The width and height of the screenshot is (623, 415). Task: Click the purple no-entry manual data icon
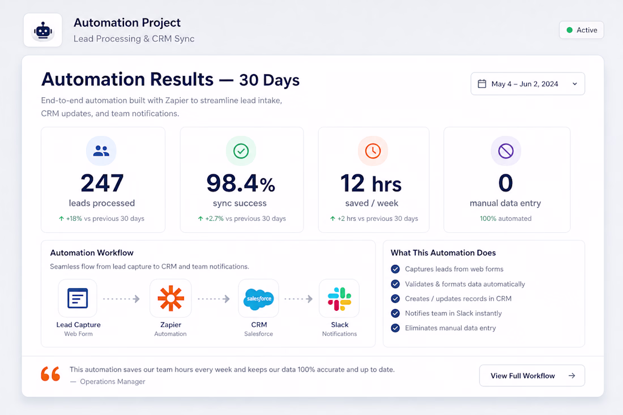click(506, 151)
